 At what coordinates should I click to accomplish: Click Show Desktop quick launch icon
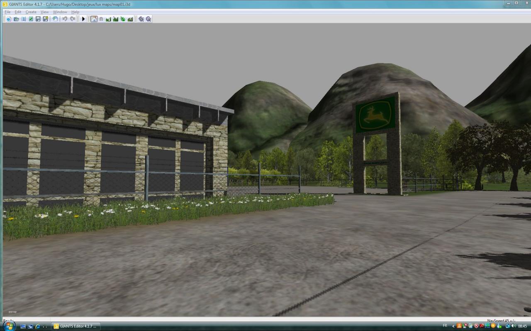[x=23, y=326]
